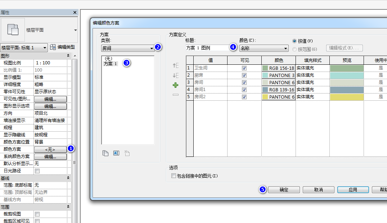This screenshot has width=387, height=223.
Task: Toggle visibility checkbox for 卫生间 row
Action: pyautogui.click(x=244, y=68)
